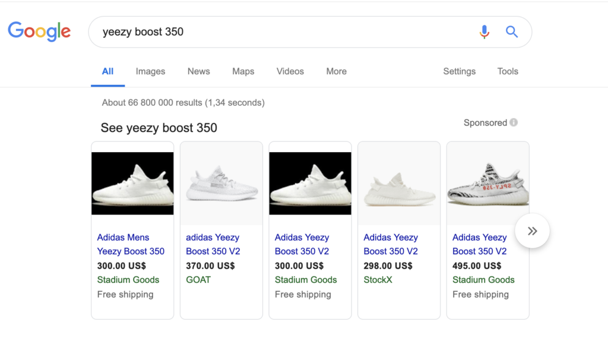608x344 pixels.
Task: Click the 370.00 US$ price
Action: tap(210, 266)
